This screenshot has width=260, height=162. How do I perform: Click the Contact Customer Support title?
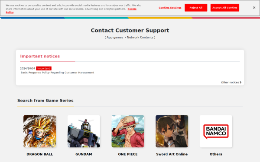(130, 30)
